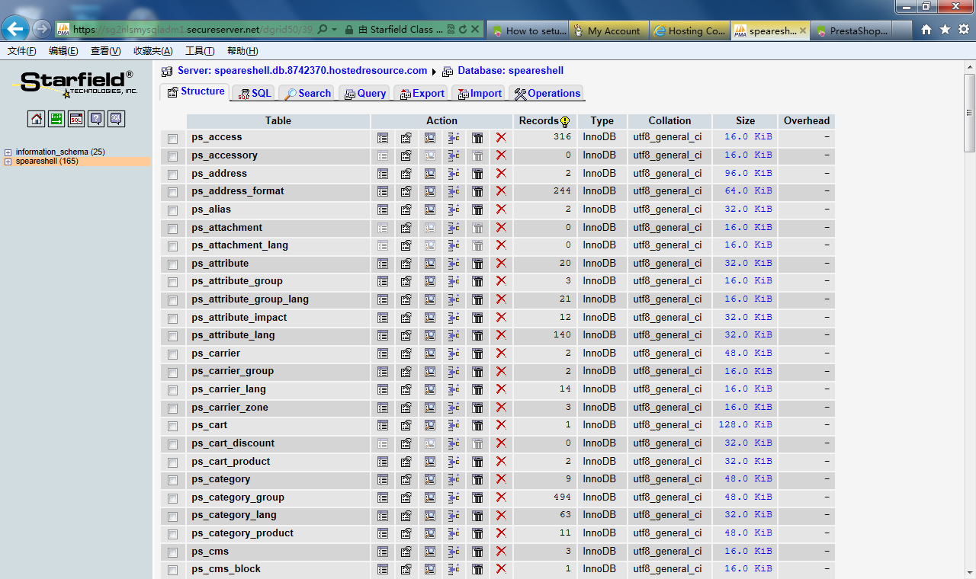
Task: Search icon for ps_address_format row
Action: click(430, 191)
